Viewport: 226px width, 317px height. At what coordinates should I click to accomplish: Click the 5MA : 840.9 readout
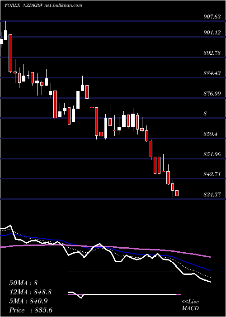coord(28,301)
